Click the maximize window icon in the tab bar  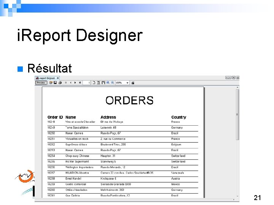(237, 77)
